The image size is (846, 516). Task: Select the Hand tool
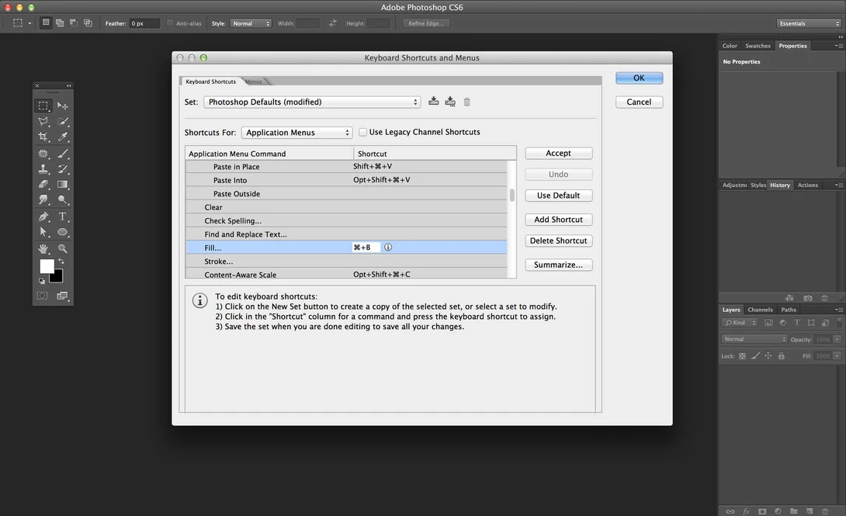coord(43,248)
